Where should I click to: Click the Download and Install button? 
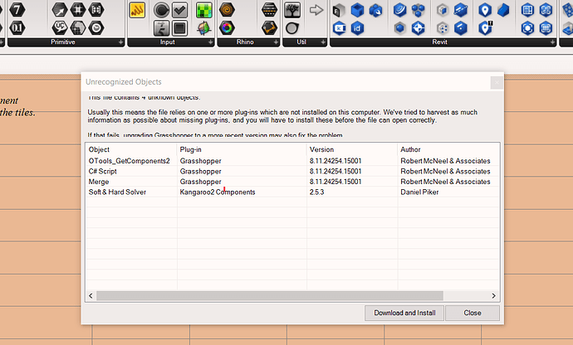coord(404,313)
